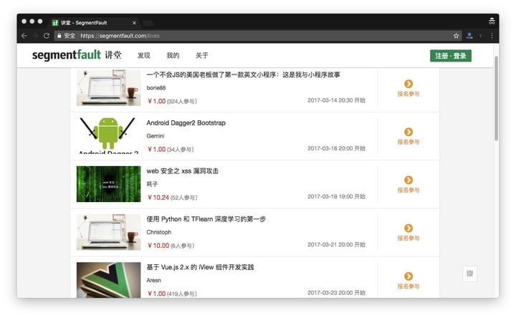Click 报名参与 for Android Dagger2 Bootstrap
The image size is (516, 318).
tap(408, 142)
